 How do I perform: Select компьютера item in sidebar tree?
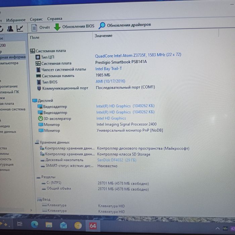pos(9,63)
